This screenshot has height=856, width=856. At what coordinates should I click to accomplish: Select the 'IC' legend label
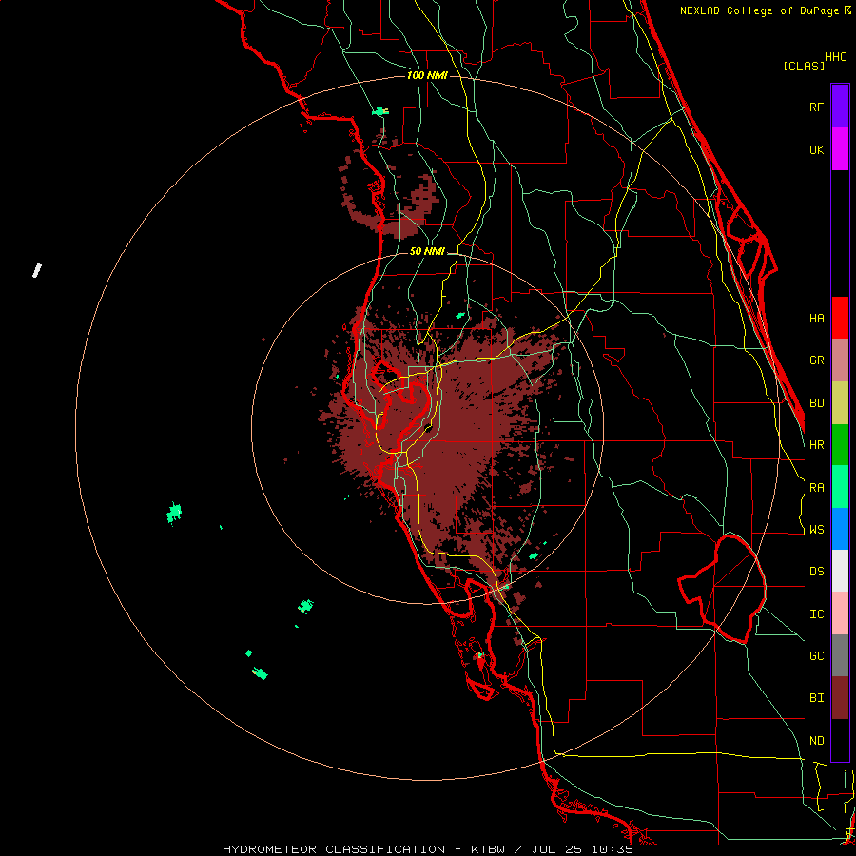point(816,614)
